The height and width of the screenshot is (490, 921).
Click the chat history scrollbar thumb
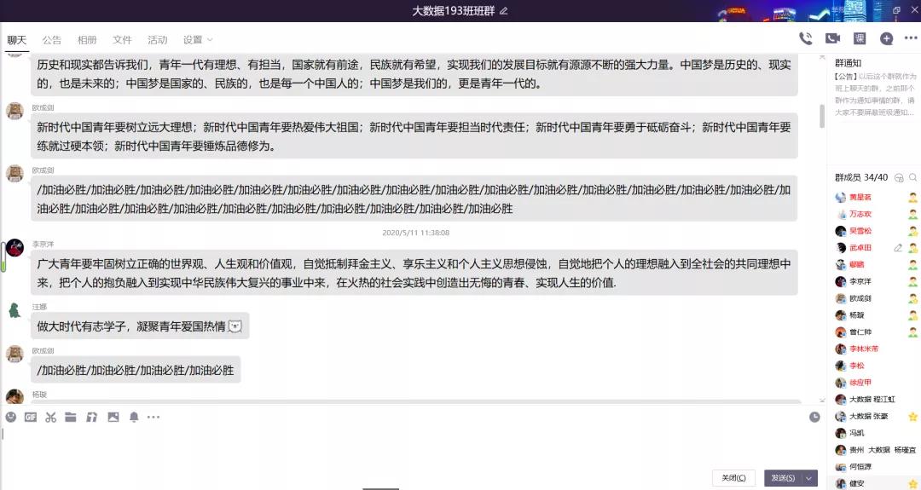point(822,116)
